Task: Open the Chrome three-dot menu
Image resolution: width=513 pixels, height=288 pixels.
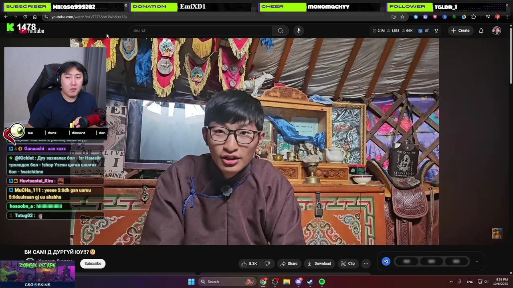Action: click(507, 17)
